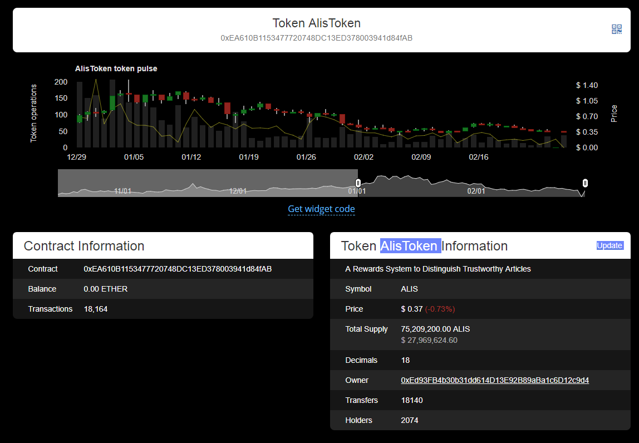Viewport: 639px width, 443px height.
Task: Click the Token operations axis label
Action: pos(33,114)
